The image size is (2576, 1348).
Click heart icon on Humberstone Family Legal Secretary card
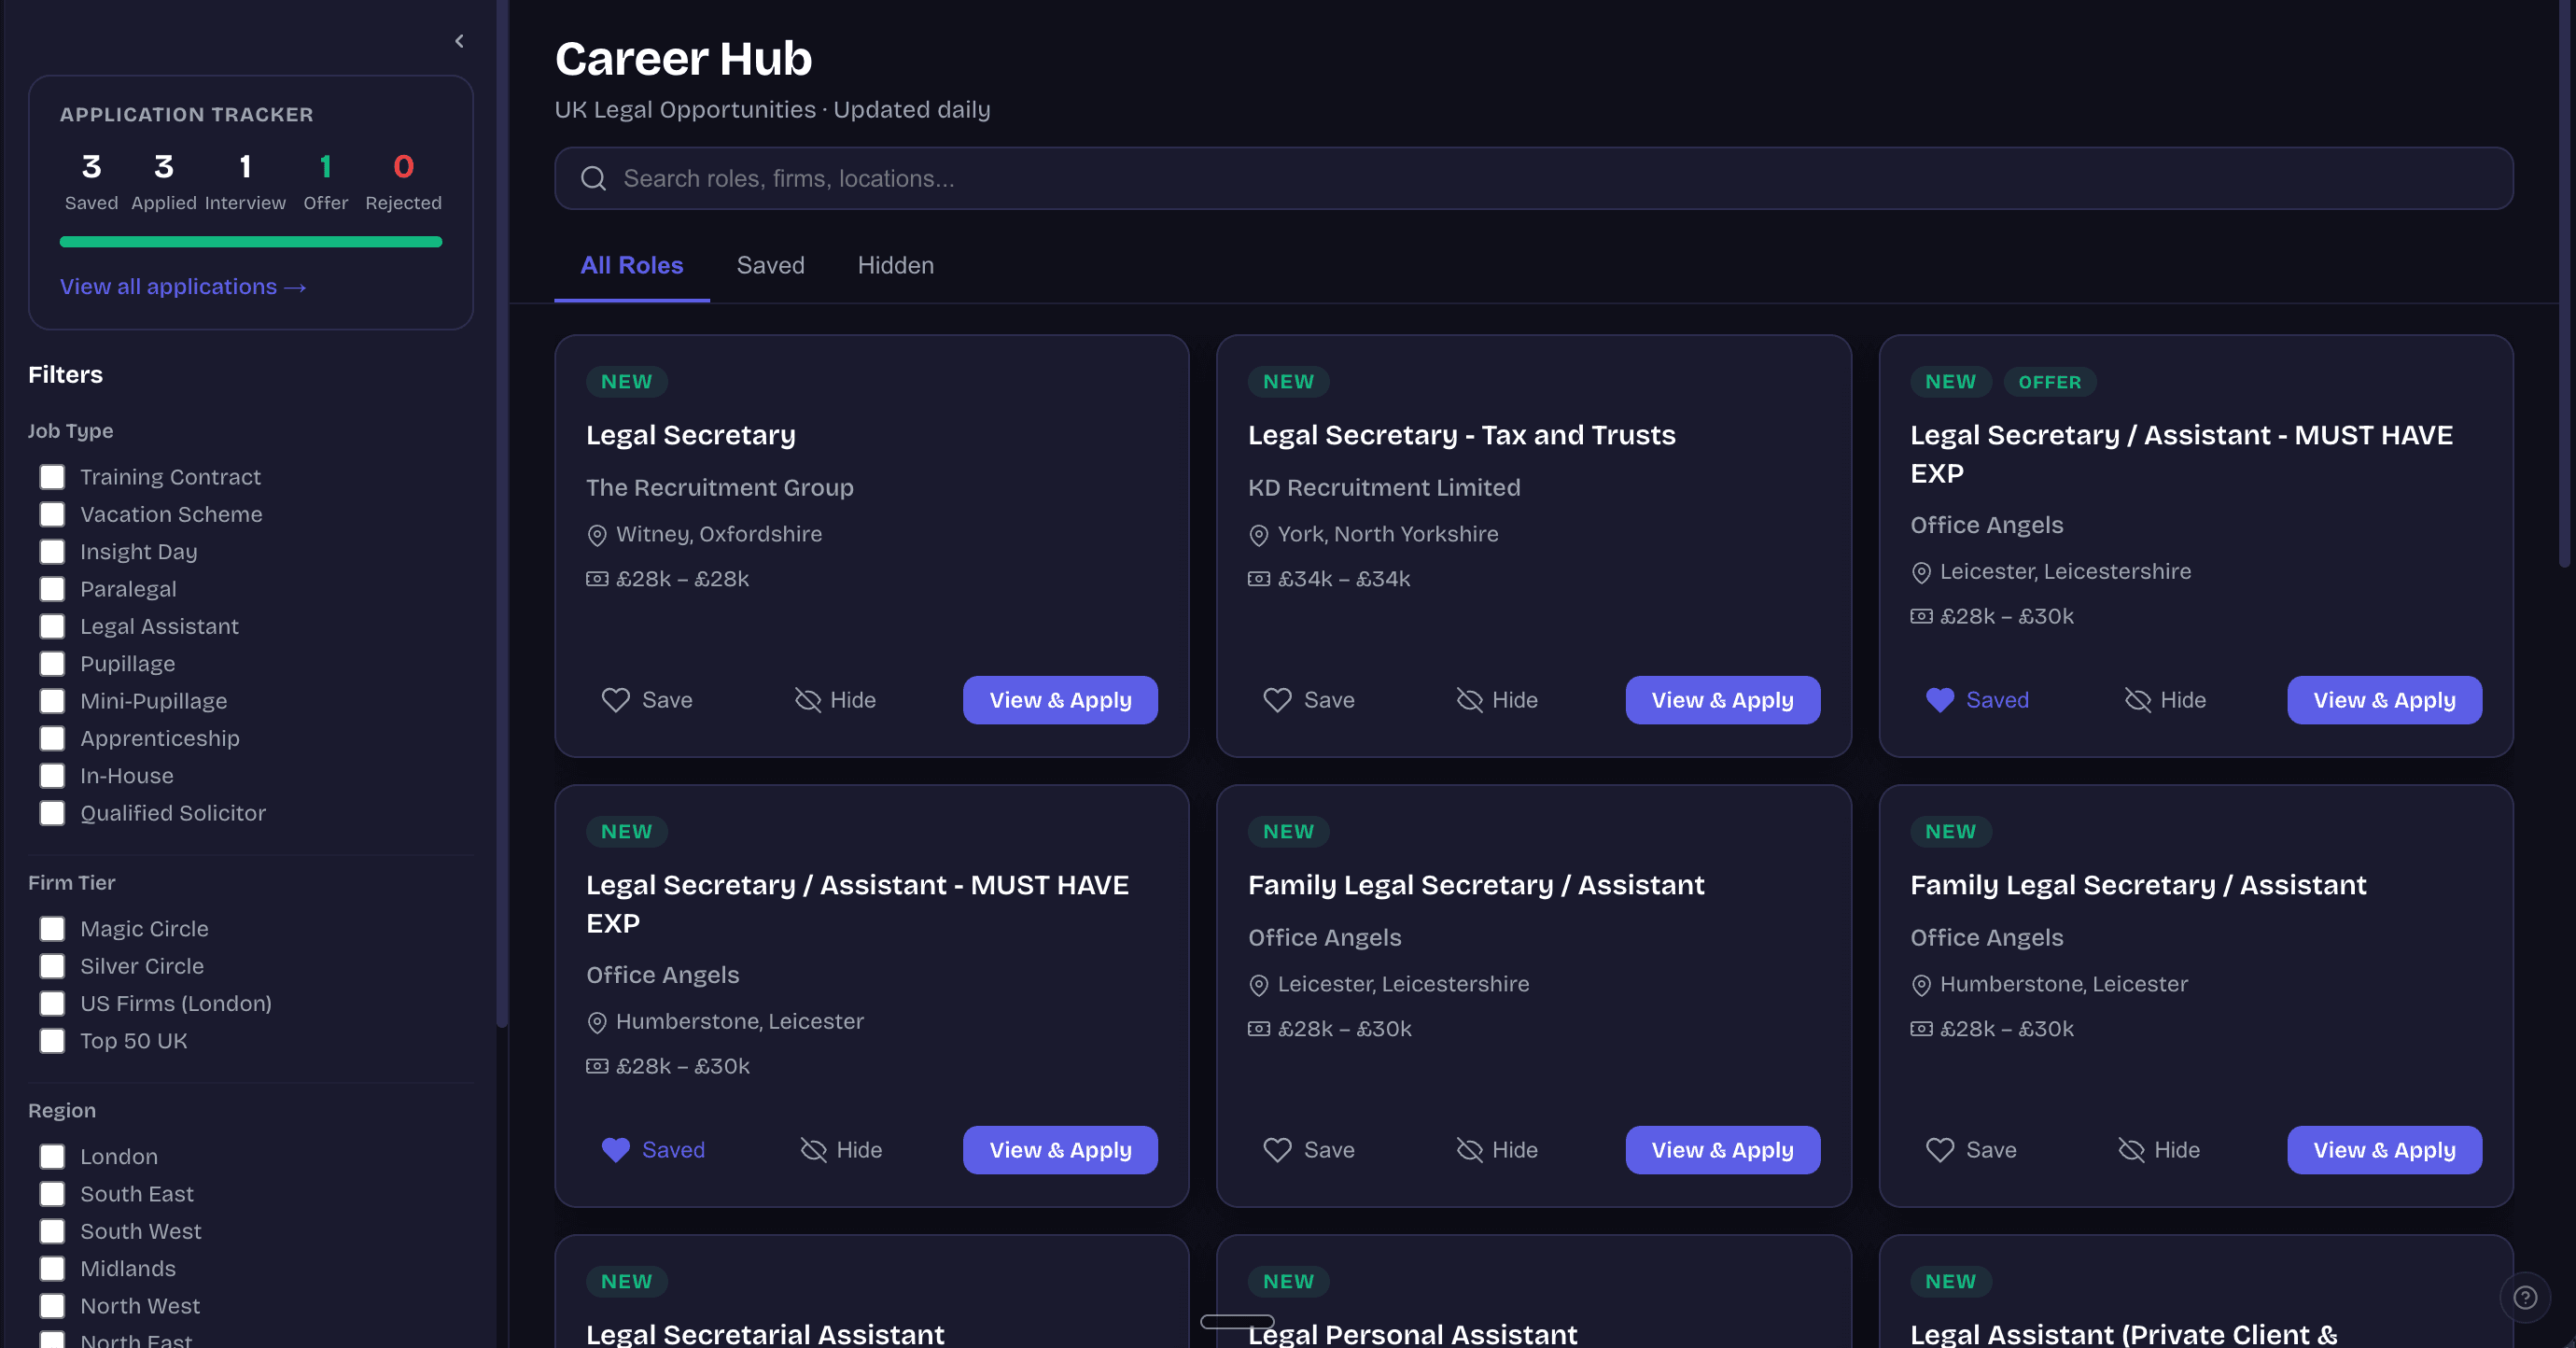(1939, 1150)
